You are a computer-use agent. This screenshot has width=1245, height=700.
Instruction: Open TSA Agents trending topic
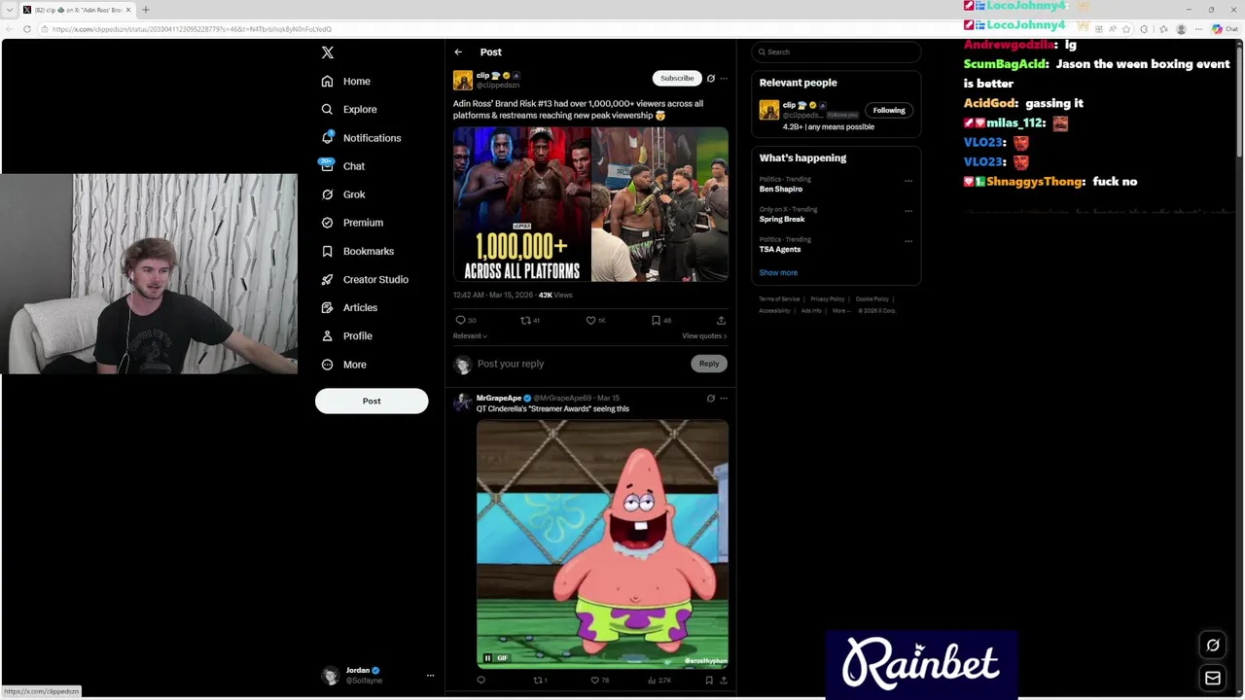780,250
